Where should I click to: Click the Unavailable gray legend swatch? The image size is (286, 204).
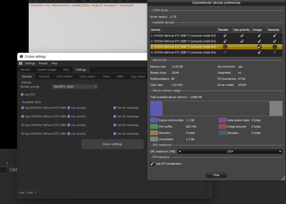pos(154,139)
